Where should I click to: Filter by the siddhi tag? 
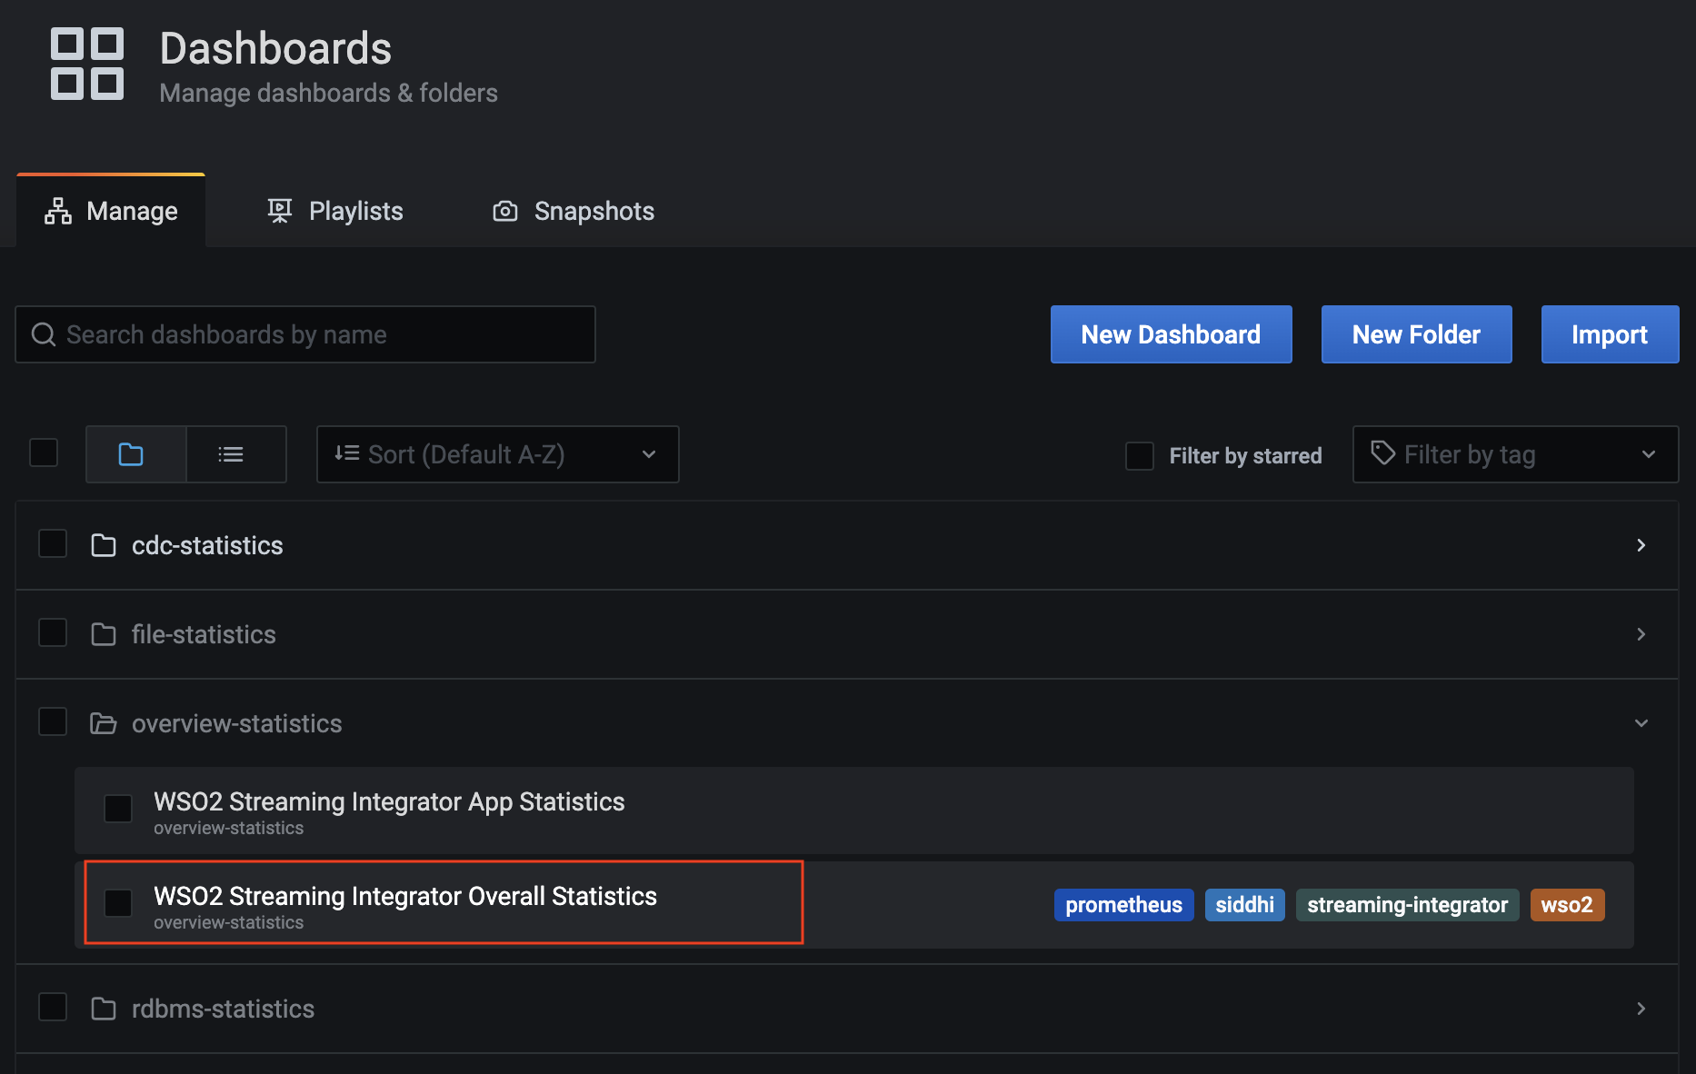[1244, 905]
